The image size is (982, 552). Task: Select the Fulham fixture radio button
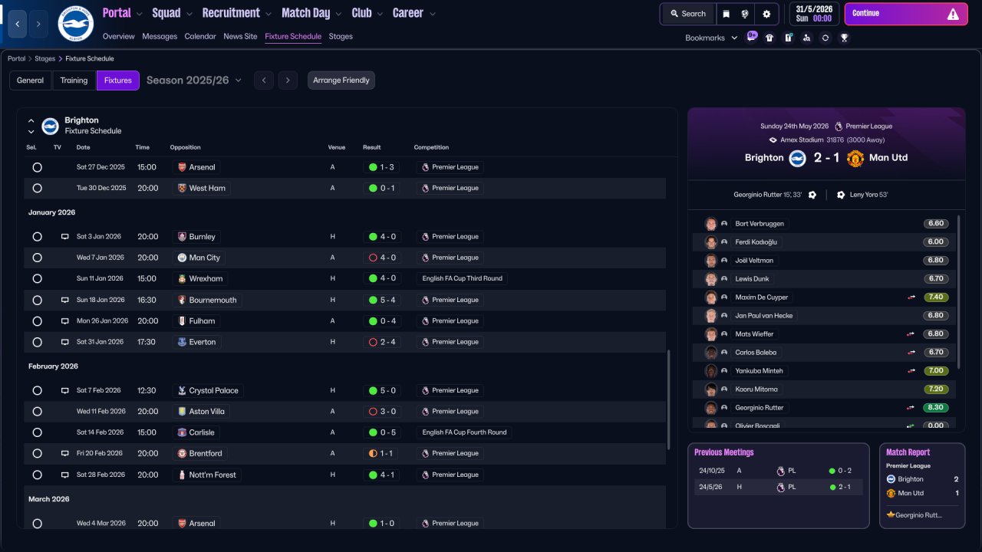pyautogui.click(x=37, y=321)
